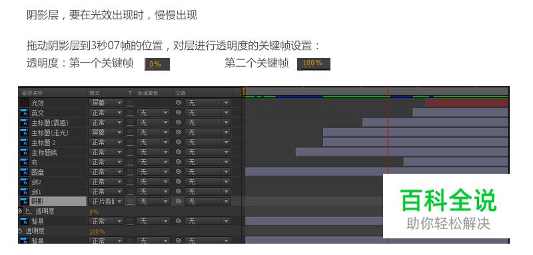533x255 pixels.
Task: Click the Photoshop layer icon of 英文
Action: 24,113
